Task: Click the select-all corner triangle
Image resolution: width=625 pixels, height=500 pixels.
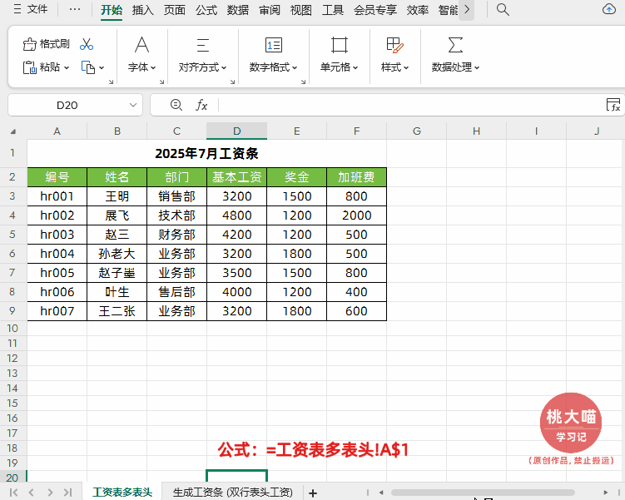Action: coord(13,131)
